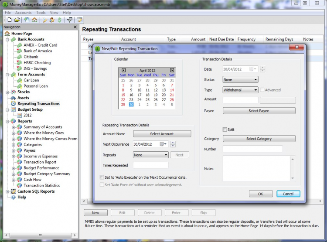Click the Organize Categories toolbar icon
This screenshot has width=327, height=242.
44,20
